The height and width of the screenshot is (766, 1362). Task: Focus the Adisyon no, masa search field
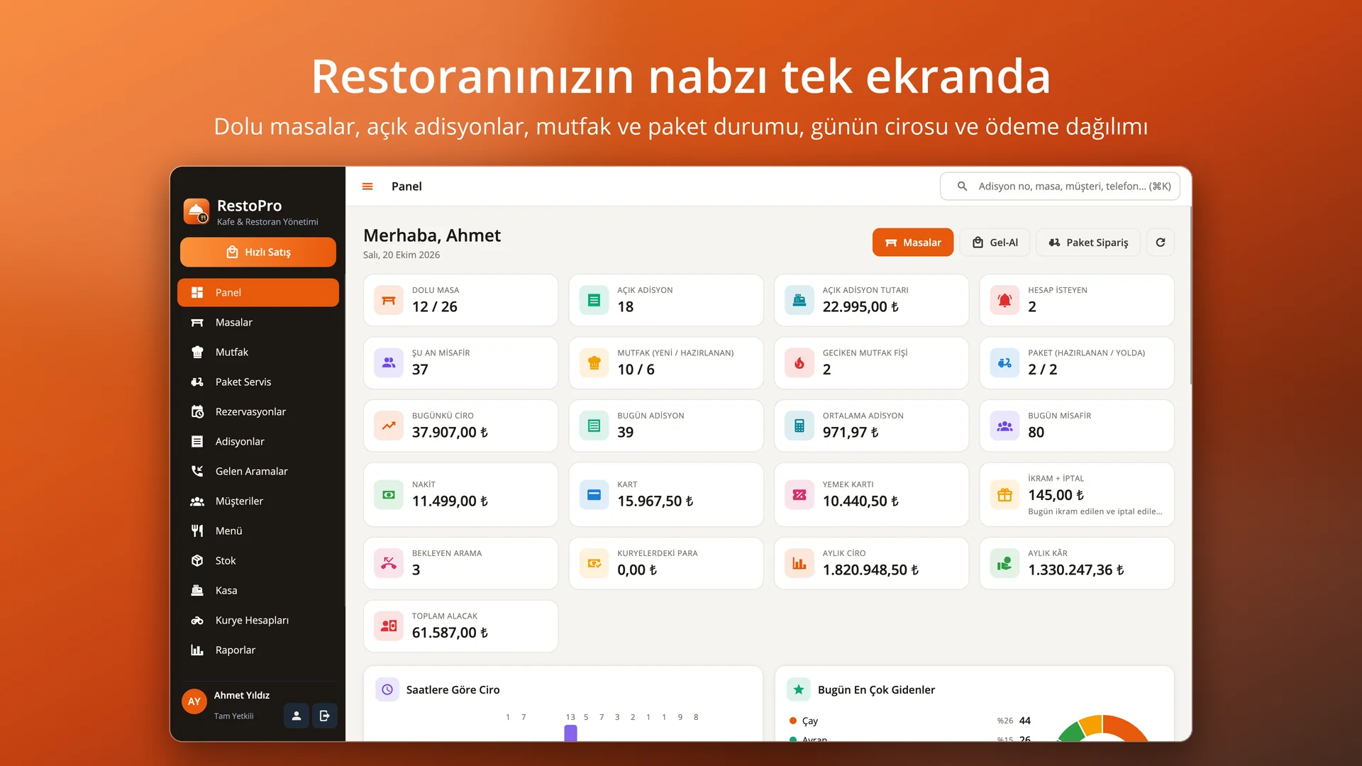(x=1060, y=187)
